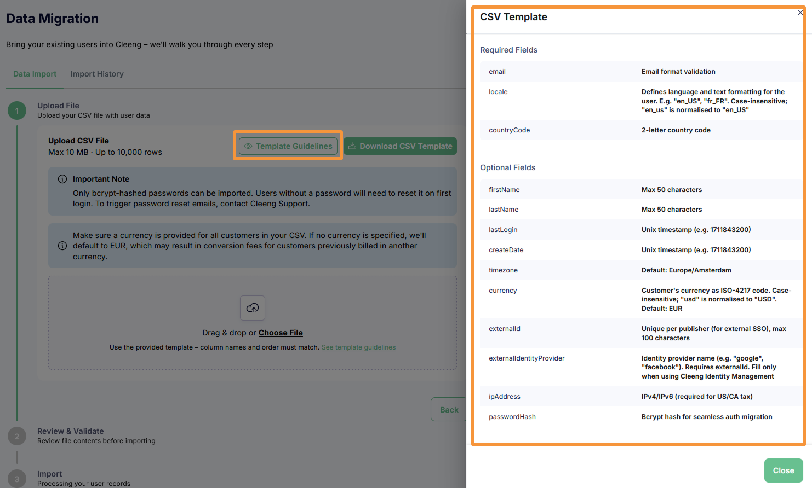Open the See template guidelines link
This screenshot has width=812, height=488.
(358, 347)
